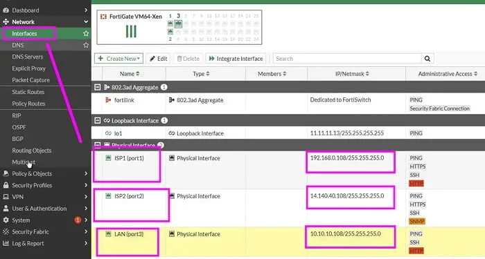Image resolution: width=485 pixels, height=259 pixels.
Task: Click the search magnifier icon
Action: 427,59
